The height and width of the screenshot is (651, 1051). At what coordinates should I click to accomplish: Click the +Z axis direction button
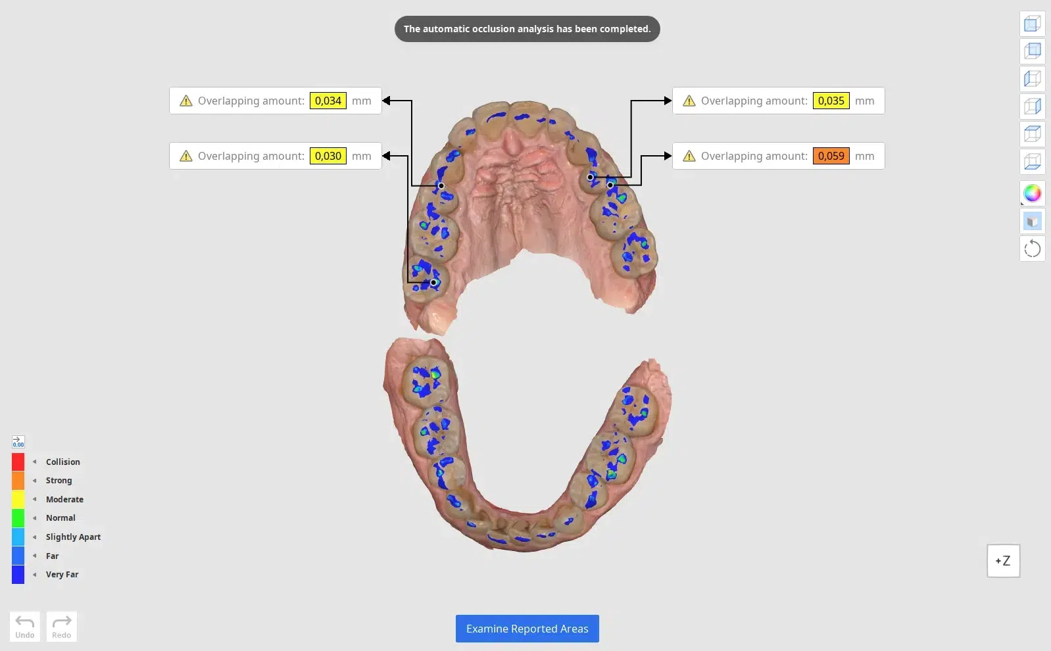coord(1003,561)
